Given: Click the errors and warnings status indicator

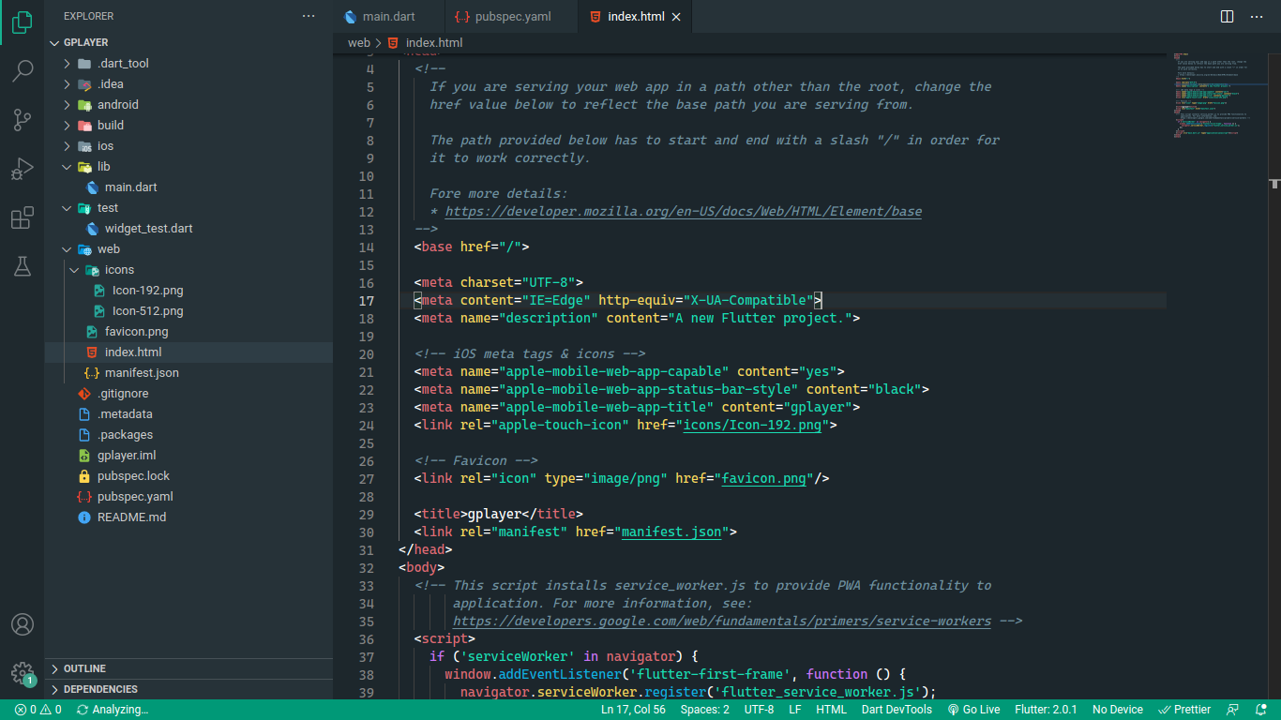Looking at the screenshot, I should click(38, 710).
